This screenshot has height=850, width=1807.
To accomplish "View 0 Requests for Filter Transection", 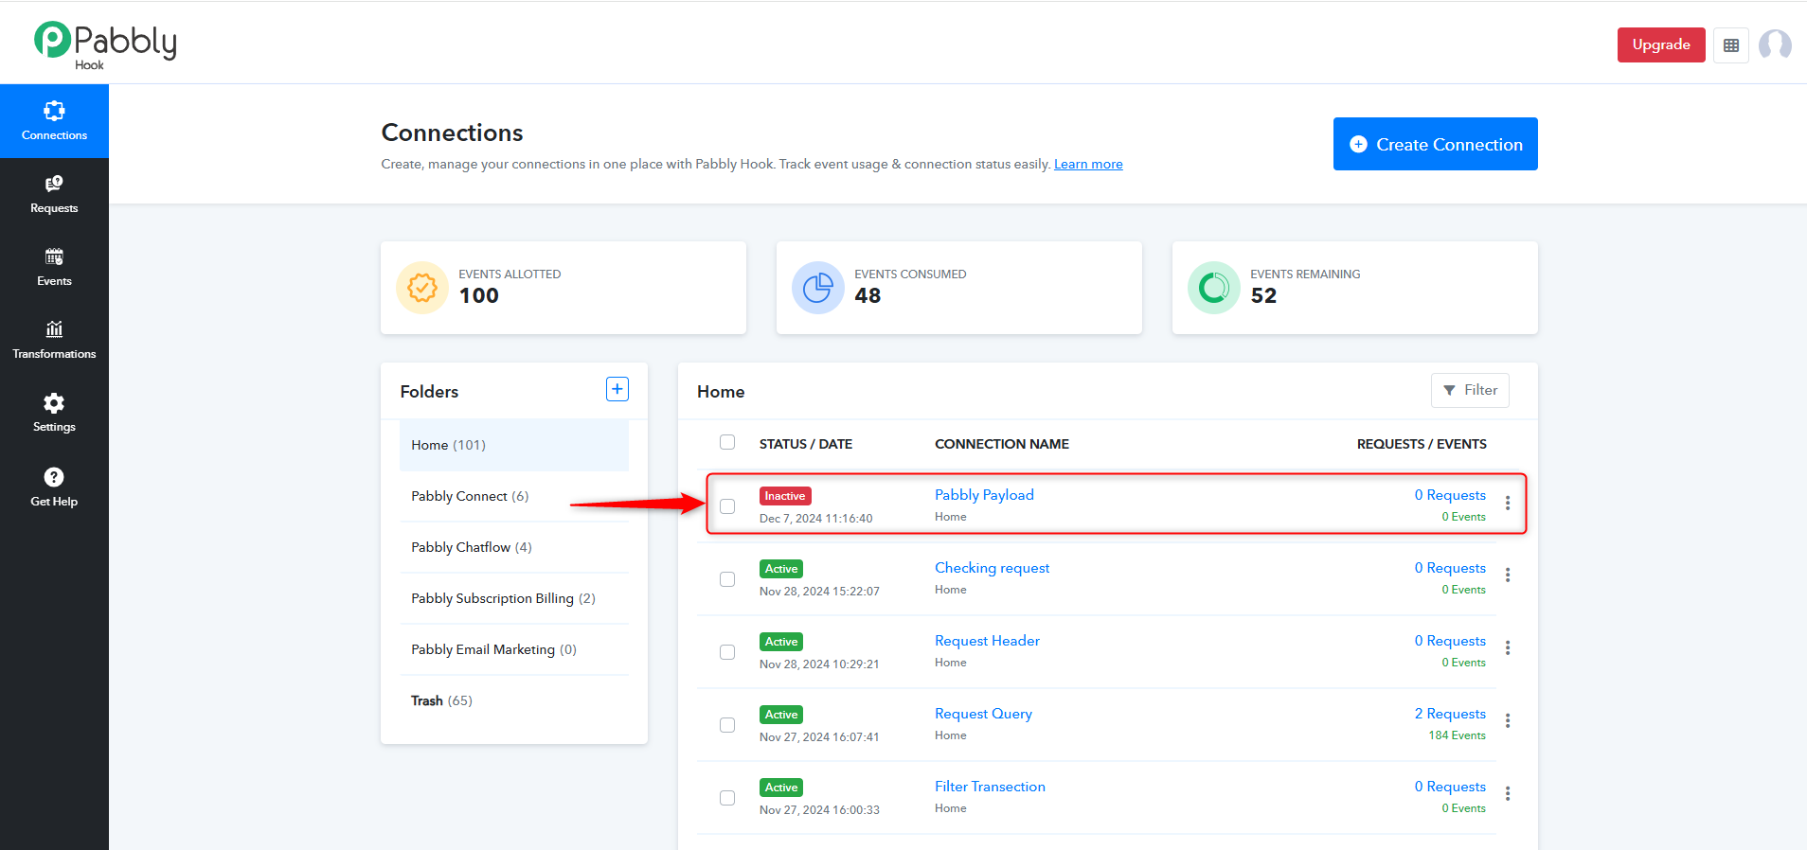I will pos(1450,787).
